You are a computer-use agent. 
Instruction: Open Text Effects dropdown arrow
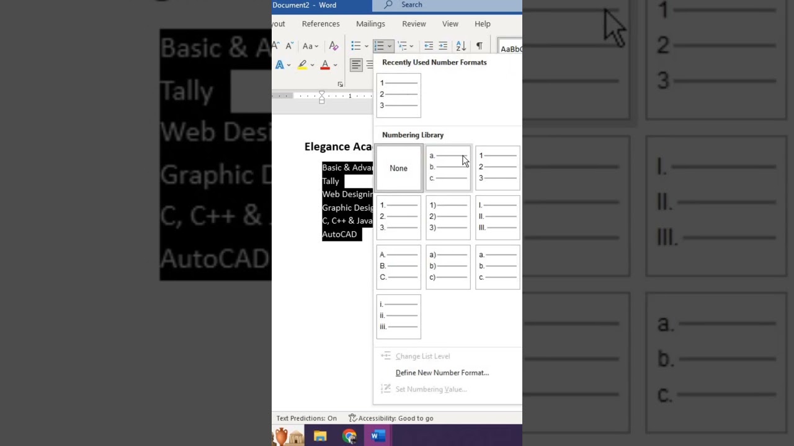coord(288,65)
